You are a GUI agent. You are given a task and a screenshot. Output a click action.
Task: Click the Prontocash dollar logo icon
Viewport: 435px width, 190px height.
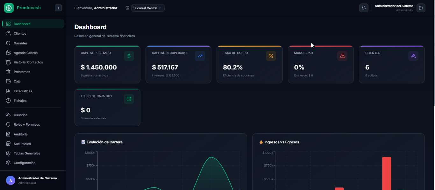coord(9,8)
